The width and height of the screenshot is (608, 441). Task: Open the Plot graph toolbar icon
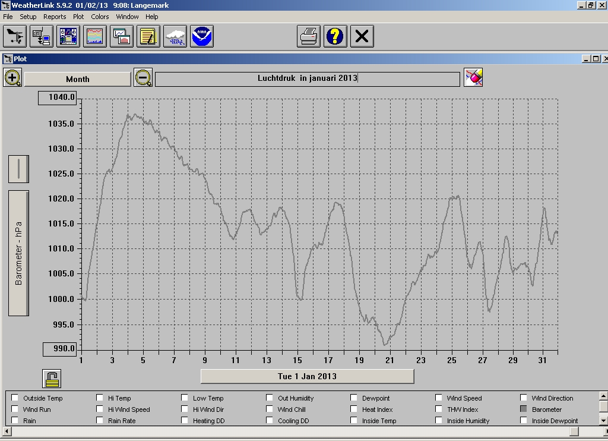pyautogui.click(x=95, y=36)
